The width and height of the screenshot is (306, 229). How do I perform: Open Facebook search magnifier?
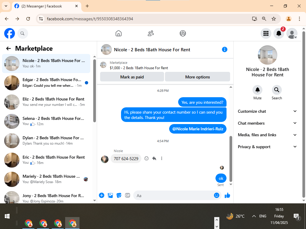(22, 33)
